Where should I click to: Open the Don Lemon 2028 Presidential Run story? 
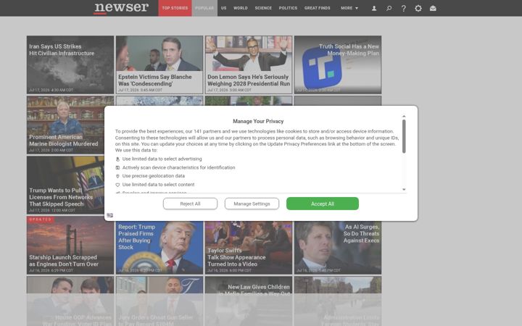click(249, 65)
